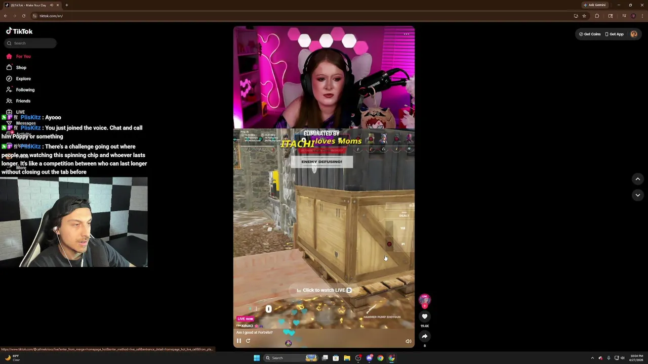648x364 pixels.
Task: Like the video with the heart icon
Action: coord(425,316)
